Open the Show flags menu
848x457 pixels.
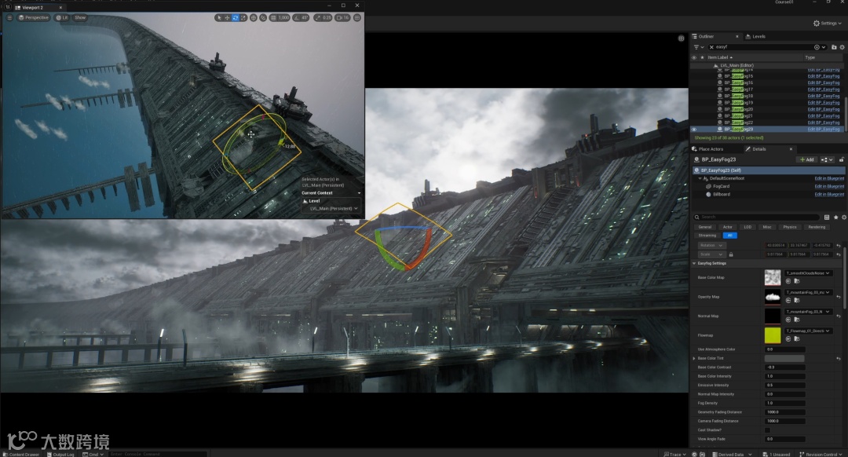(80, 18)
